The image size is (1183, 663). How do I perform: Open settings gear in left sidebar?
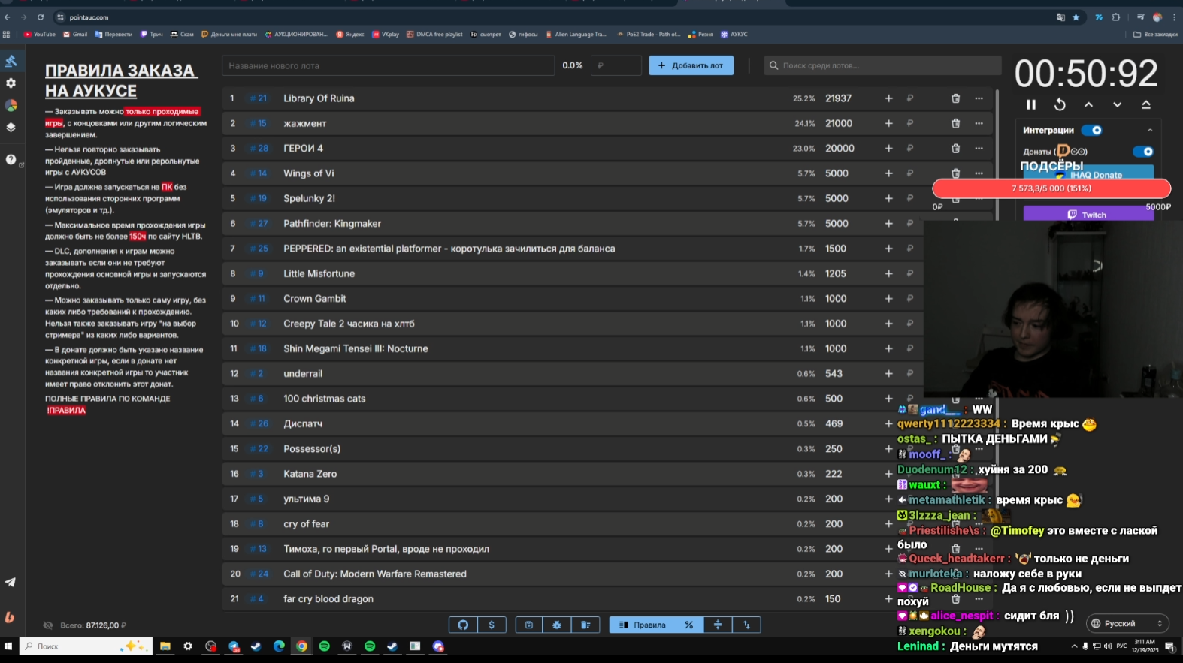11,83
